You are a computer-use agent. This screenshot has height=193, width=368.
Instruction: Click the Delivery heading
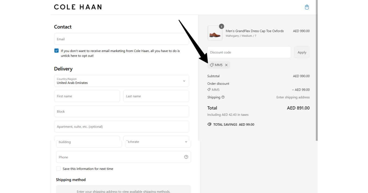[63, 69]
